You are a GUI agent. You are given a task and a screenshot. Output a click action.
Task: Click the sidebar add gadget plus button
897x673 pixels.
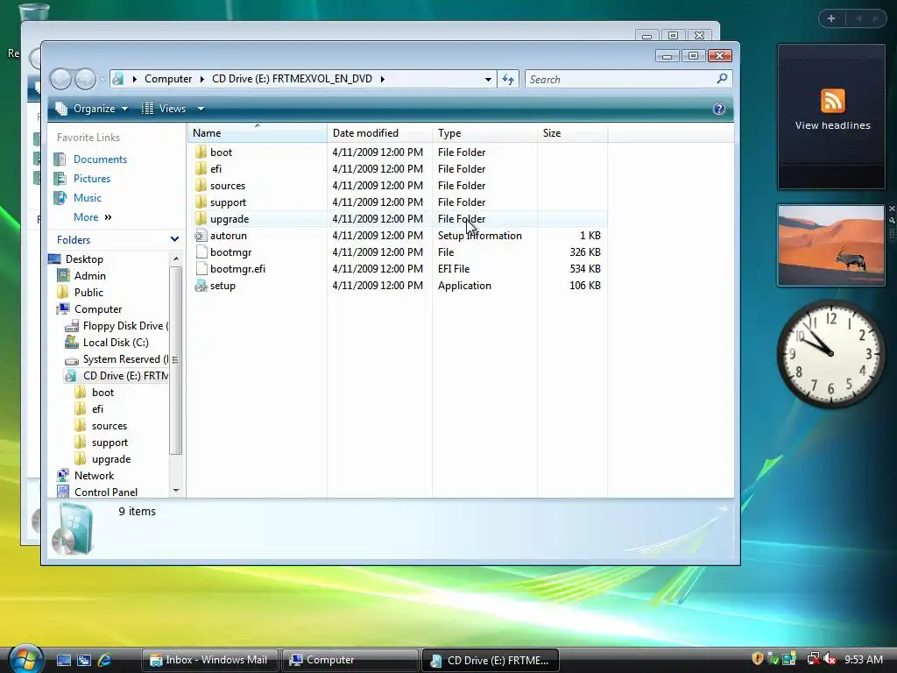point(831,19)
